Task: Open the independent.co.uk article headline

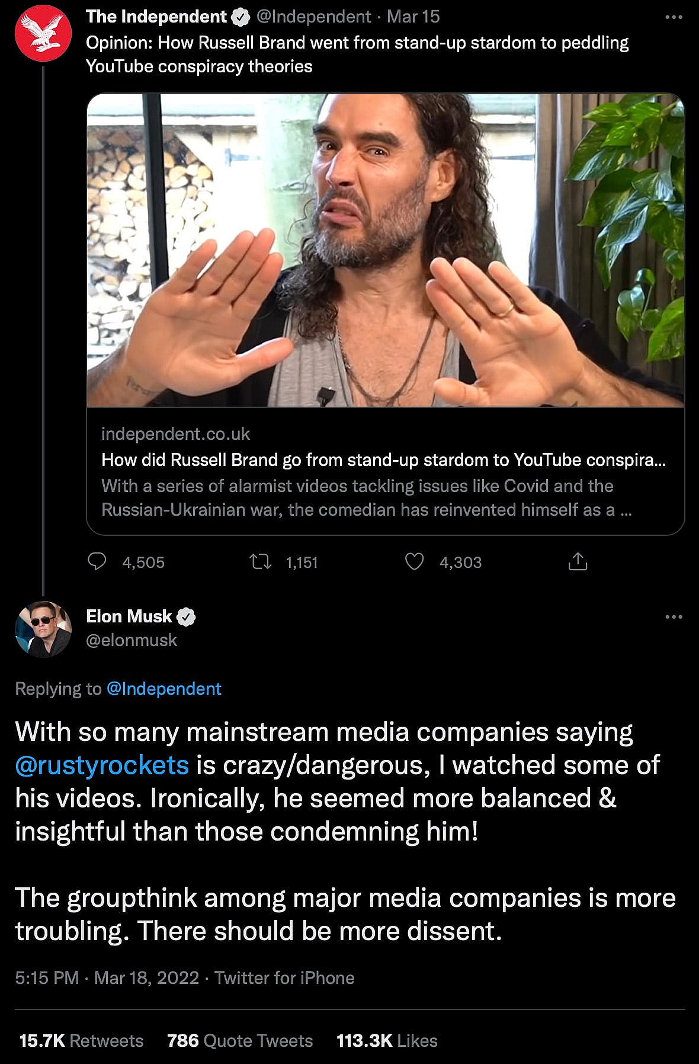Action: [x=383, y=460]
